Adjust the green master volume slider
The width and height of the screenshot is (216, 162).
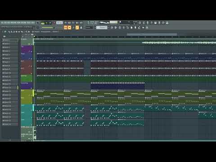click(47, 27)
